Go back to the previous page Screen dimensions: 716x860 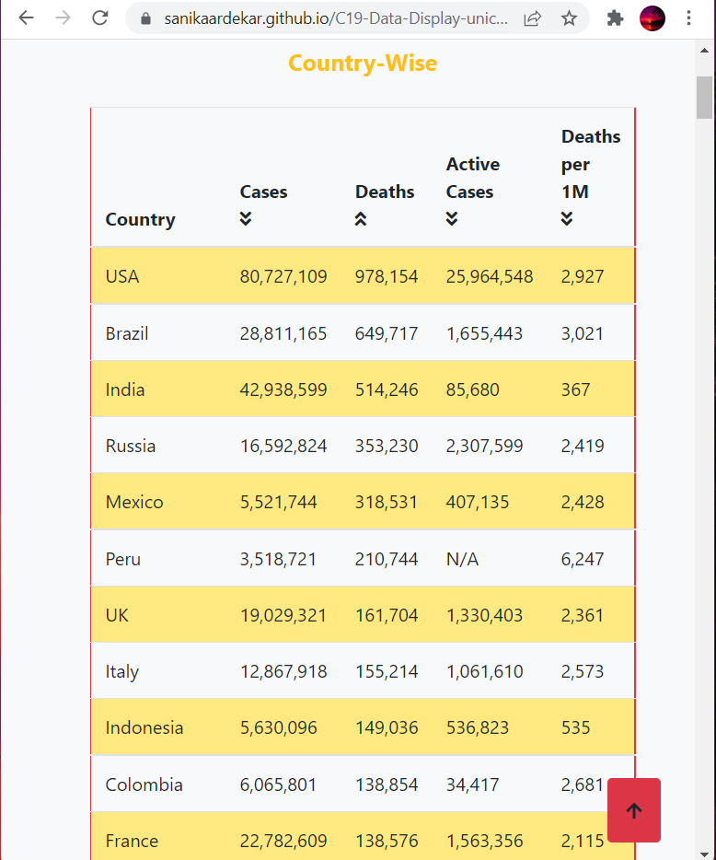(x=26, y=18)
